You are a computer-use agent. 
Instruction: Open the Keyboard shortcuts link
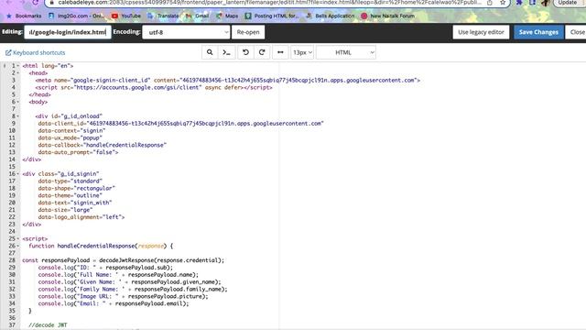point(36,53)
